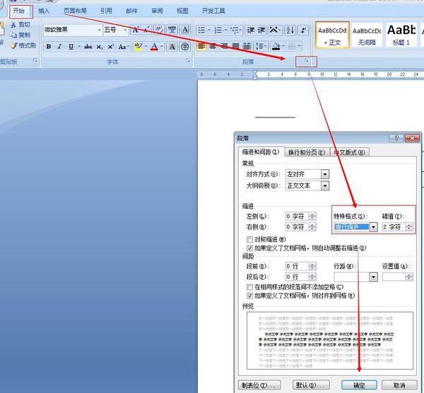The height and width of the screenshot is (393, 424).
Task: Expand the 特殊格式 dropdown
Action: point(373,227)
